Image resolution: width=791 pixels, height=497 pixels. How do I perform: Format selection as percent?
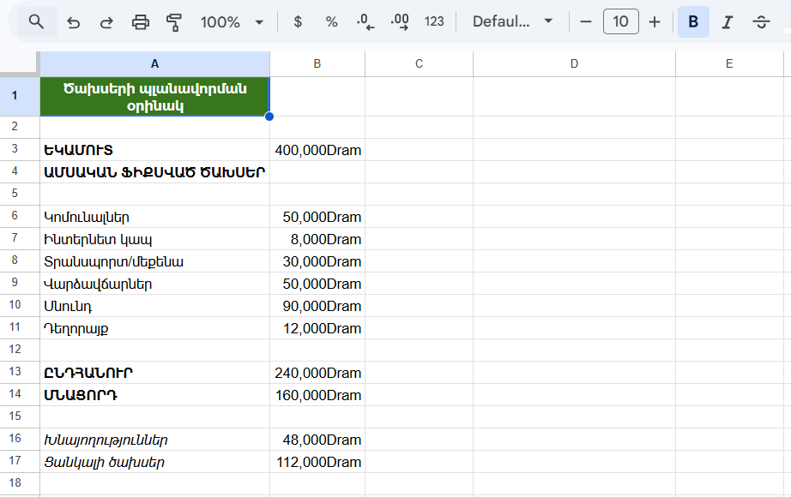pos(331,21)
